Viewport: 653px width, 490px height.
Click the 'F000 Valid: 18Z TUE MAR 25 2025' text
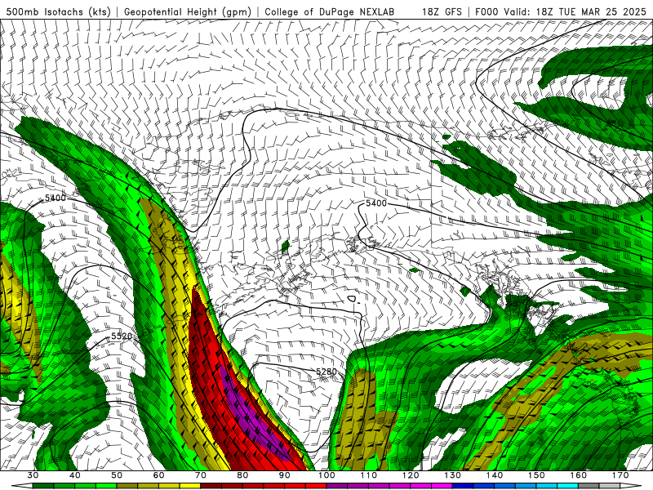click(x=561, y=11)
